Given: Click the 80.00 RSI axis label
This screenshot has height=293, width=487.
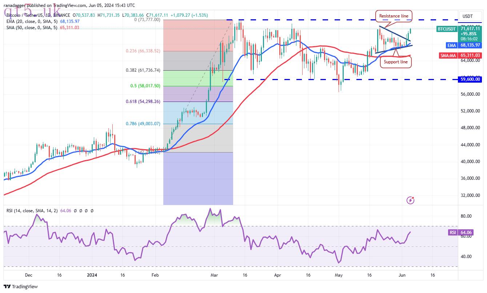Looking at the screenshot, I should 466,216.
